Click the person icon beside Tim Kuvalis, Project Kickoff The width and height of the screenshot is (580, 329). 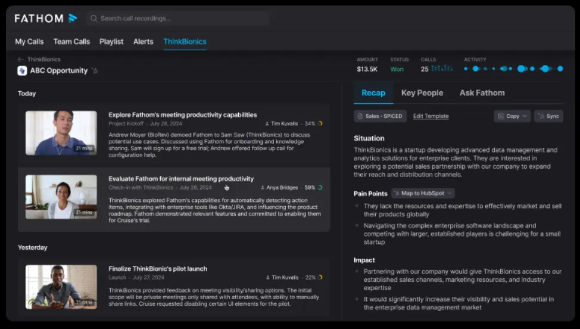click(267, 123)
